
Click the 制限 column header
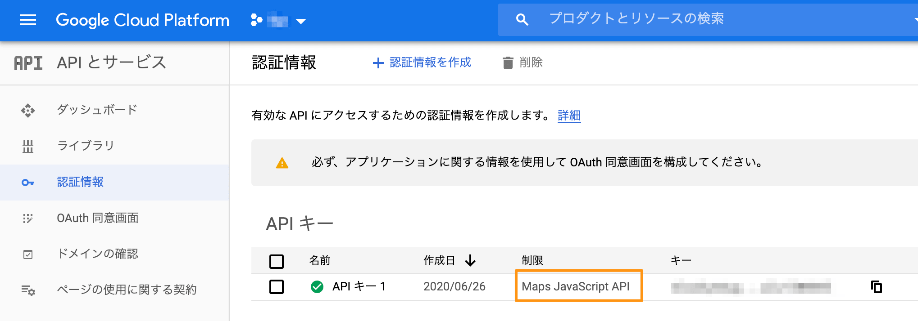[x=532, y=261]
